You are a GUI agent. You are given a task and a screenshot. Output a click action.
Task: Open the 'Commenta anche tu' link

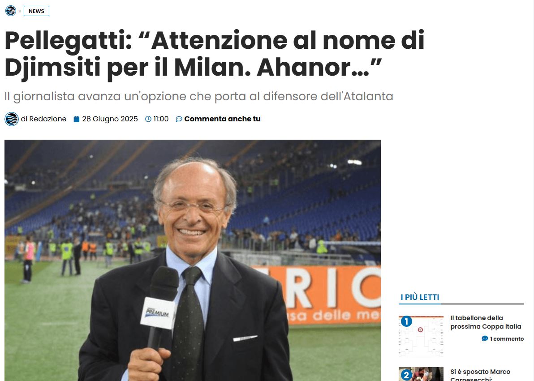[222, 119]
